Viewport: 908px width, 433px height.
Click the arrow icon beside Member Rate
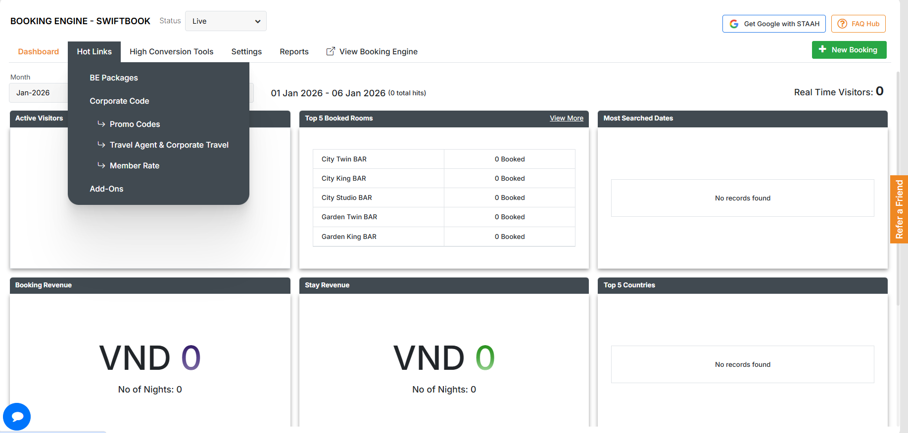pyautogui.click(x=101, y=165)
